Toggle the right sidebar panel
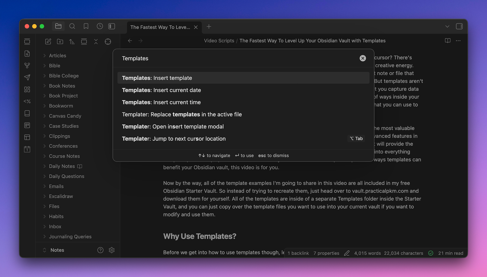The image size is (487, 277). 459,26
